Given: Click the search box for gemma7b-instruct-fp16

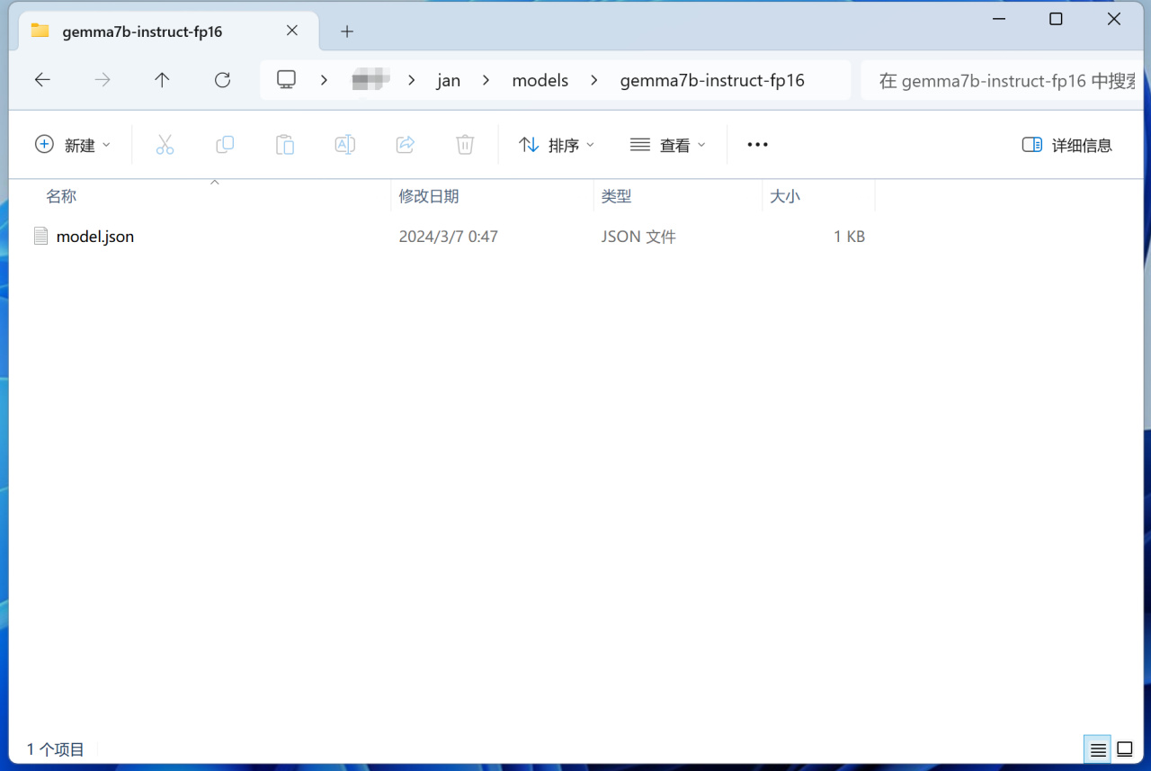Looking at the screenshot, I should (1004, 80).
